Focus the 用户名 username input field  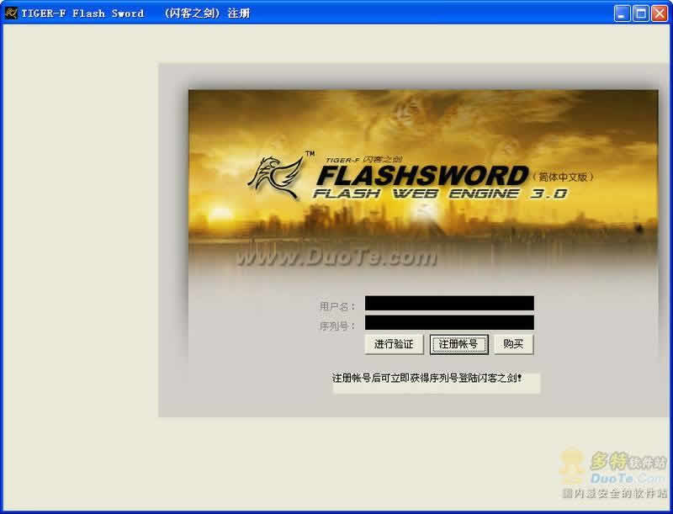449,304
